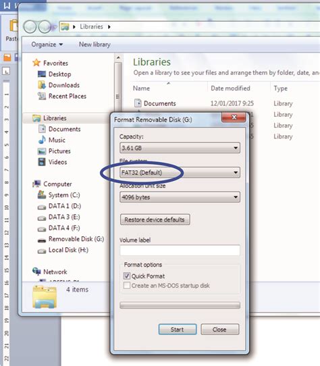The image size is (320, 366).
Task: Click Libraries in the address bar
Action: (91, 27)
